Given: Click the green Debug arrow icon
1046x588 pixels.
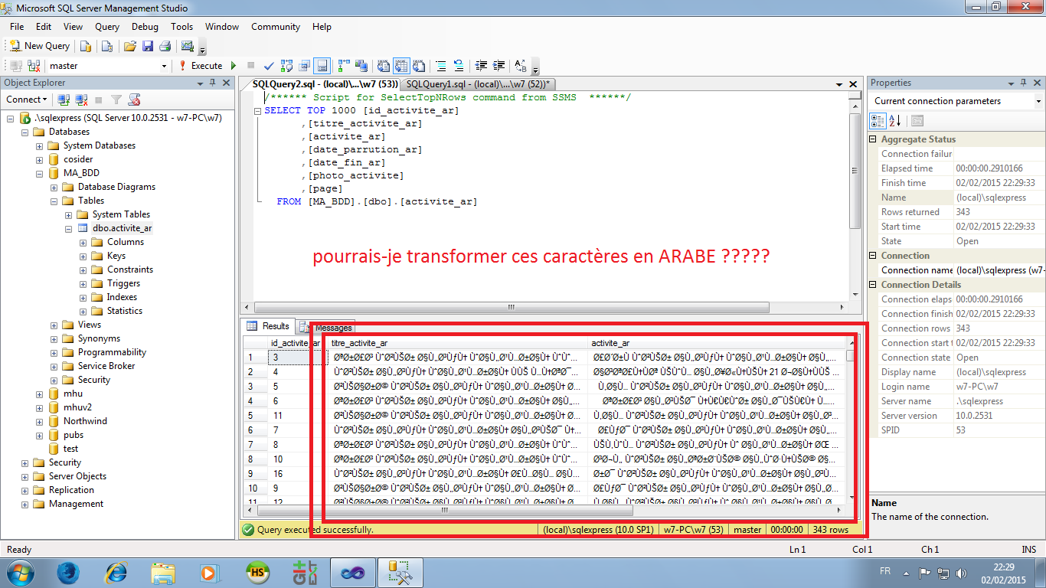Looking at the screenshot, I should pyautogui.click(x=234, y=66).
